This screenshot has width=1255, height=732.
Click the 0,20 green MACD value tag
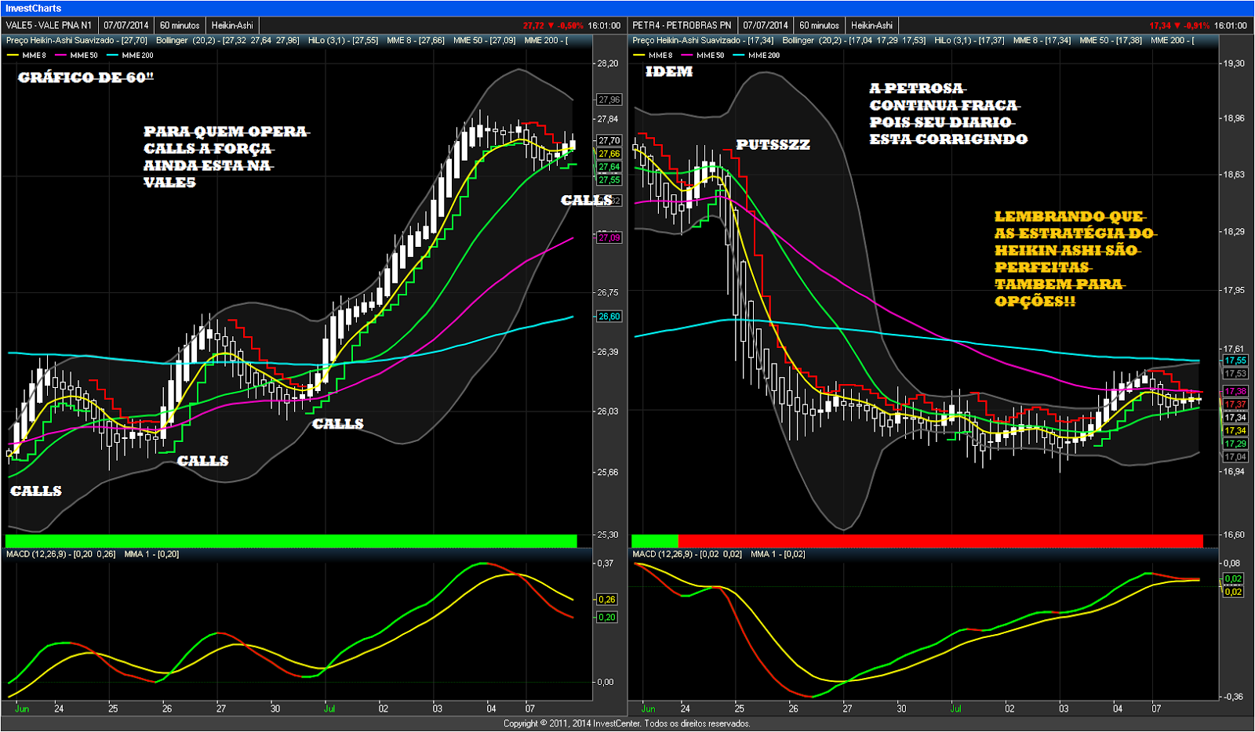point(607,618)
